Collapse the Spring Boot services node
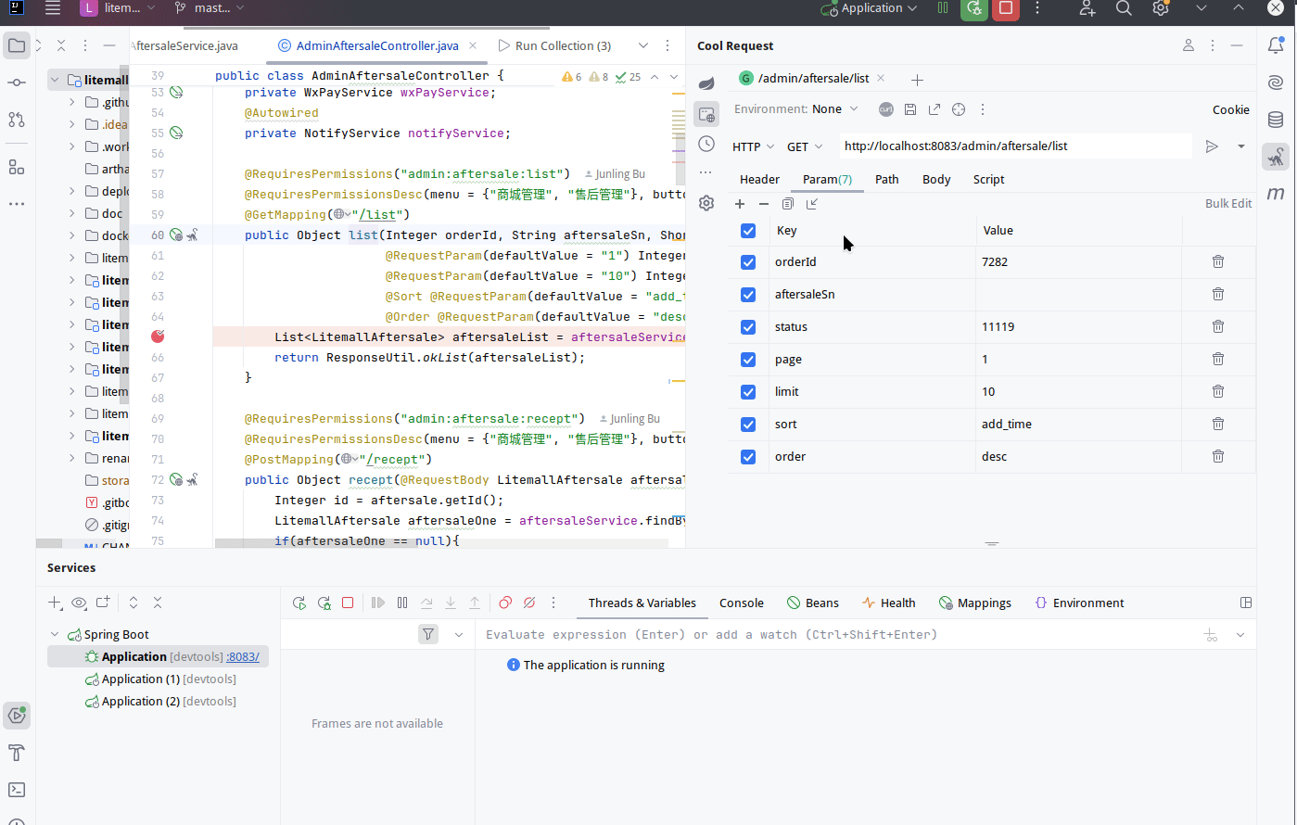 [55, 635]
